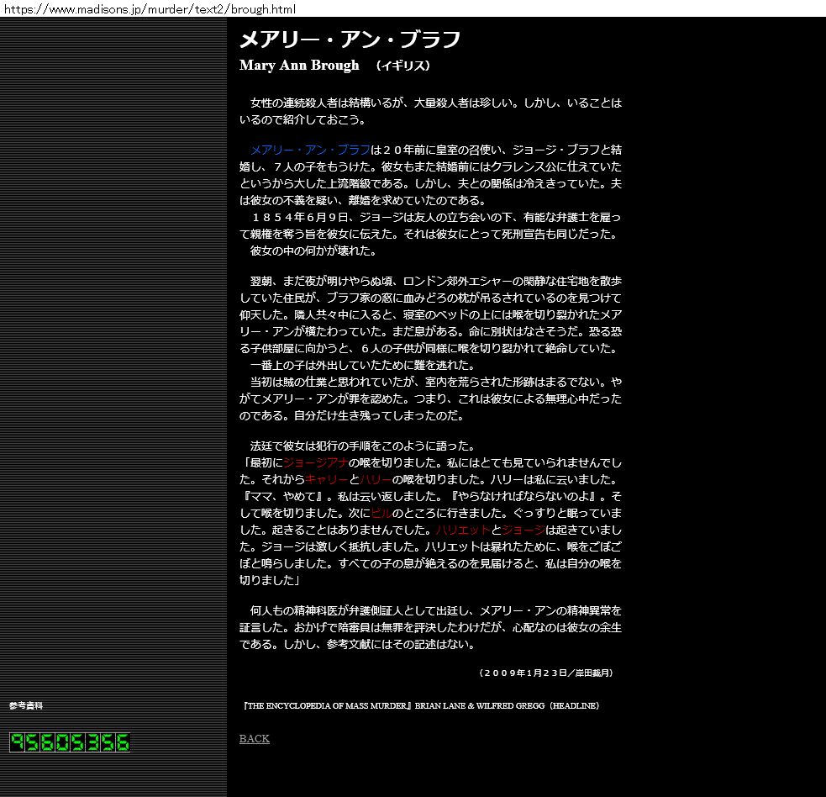The height and width of the screenshot is (797, 826).
Task: Click the green digital visitor counter
Action: tap(70, 742)
